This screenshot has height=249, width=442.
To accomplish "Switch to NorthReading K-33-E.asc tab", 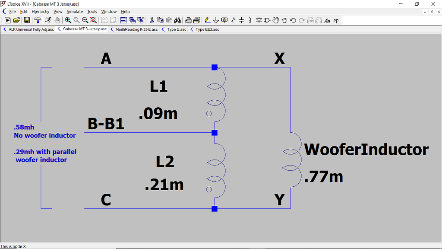I will click(x=134, y=29).
